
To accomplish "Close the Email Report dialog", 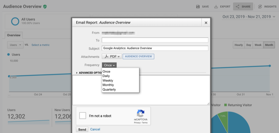I will point(206,23).
